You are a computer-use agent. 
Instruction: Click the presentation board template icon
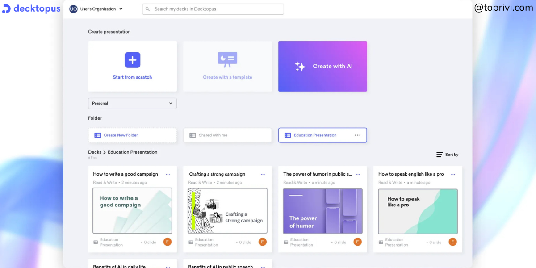227,60
